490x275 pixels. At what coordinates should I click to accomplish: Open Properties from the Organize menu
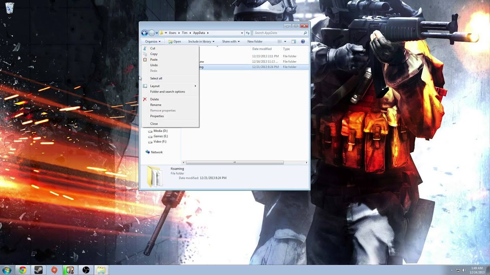[x=170, y=116]
